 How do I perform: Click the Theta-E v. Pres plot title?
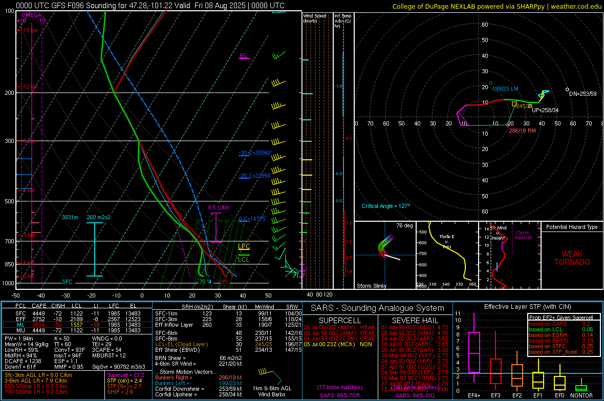point(447,242)
